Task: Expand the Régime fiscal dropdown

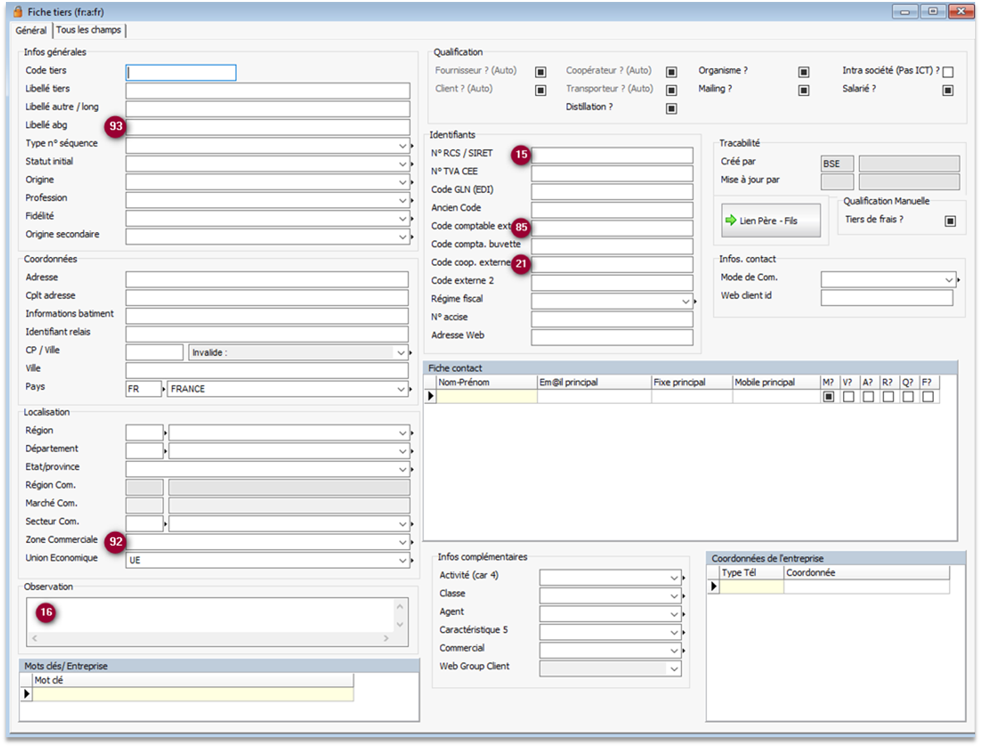Action: click(x=685, y=301)
